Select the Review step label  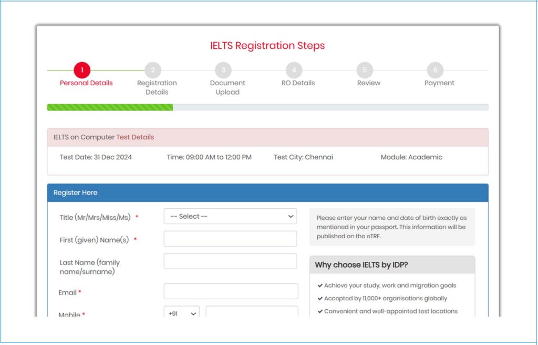(x=369, y=83)
